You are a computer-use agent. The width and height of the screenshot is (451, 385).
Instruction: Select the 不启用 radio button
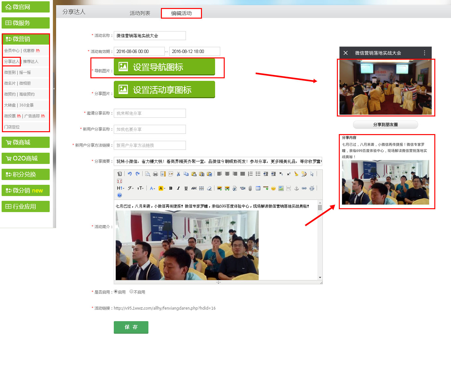point(131,292)
